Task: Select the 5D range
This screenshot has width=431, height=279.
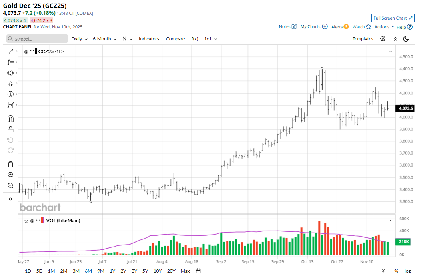Action: (39, 271)
